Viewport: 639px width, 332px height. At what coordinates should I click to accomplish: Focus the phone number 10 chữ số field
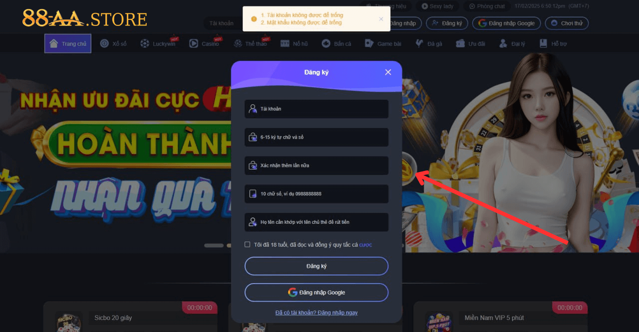317,194
